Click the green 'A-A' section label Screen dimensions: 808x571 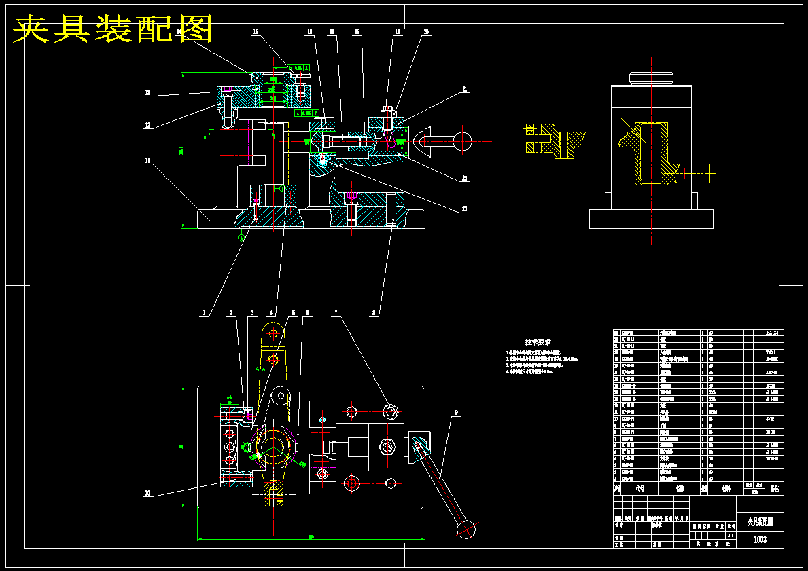[260, 369]
